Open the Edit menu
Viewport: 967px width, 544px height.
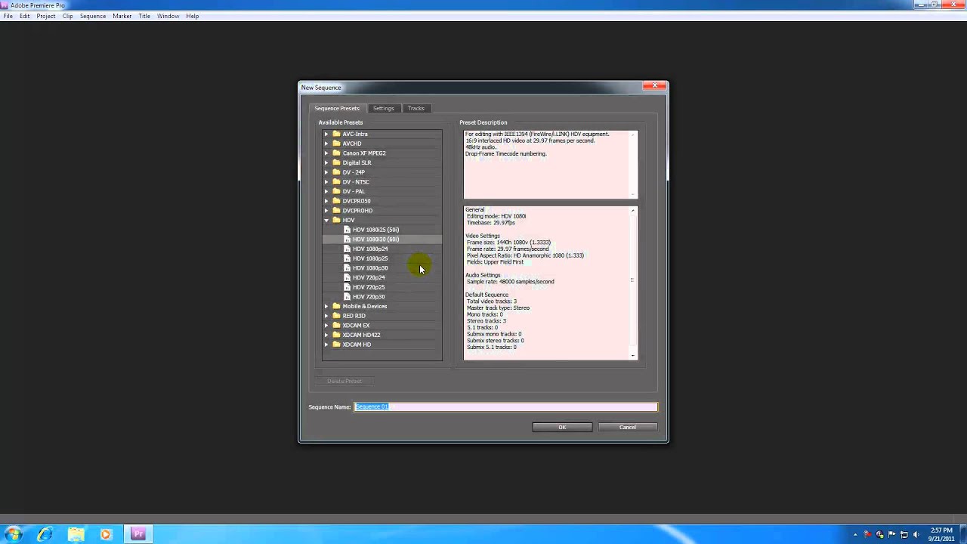click(x=25, y=16)
